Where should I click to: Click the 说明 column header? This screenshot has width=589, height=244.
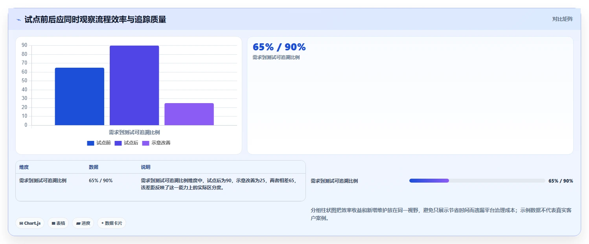145,167
